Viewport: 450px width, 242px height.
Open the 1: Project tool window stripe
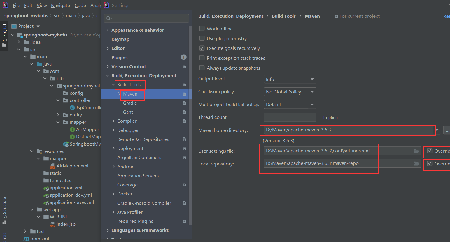click(x=4, y=35)
